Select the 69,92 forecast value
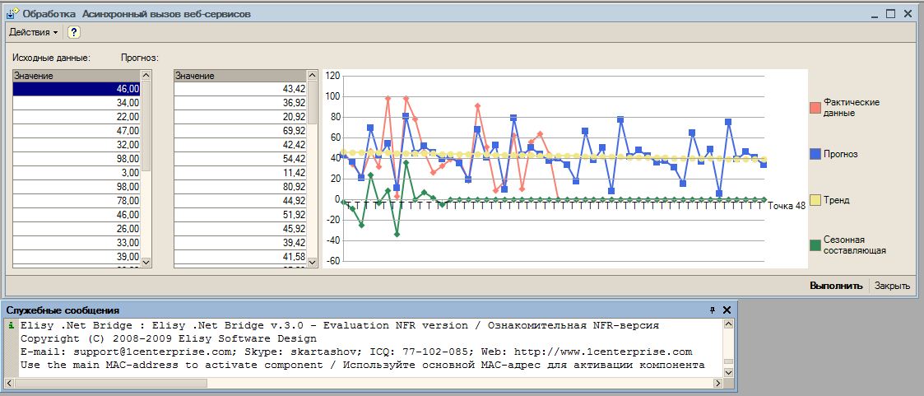This screenshot has width=924, height=396. click(x=241, y=131)
